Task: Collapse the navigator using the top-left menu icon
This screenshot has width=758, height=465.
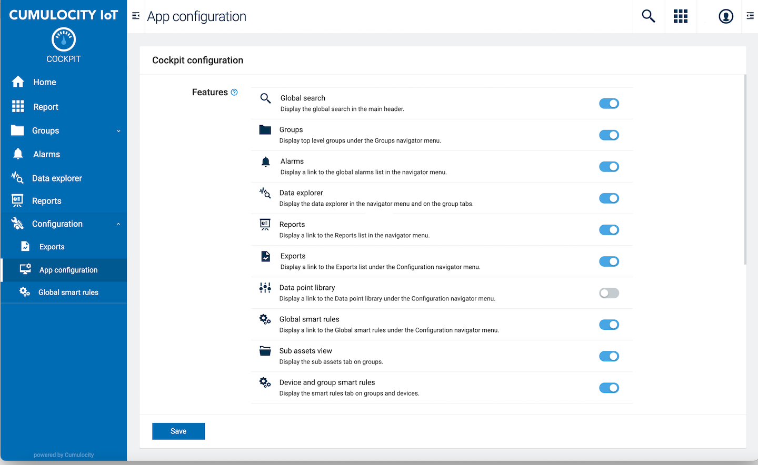Action: point(136,16)
